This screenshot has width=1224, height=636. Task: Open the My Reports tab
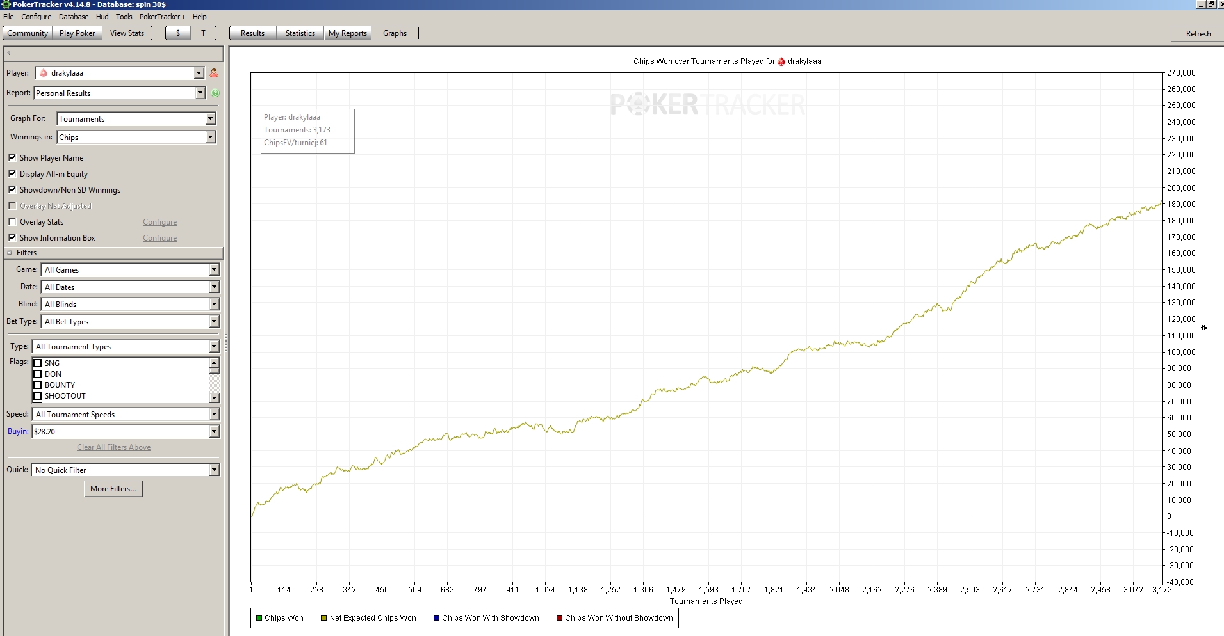(x=348, y=33)
